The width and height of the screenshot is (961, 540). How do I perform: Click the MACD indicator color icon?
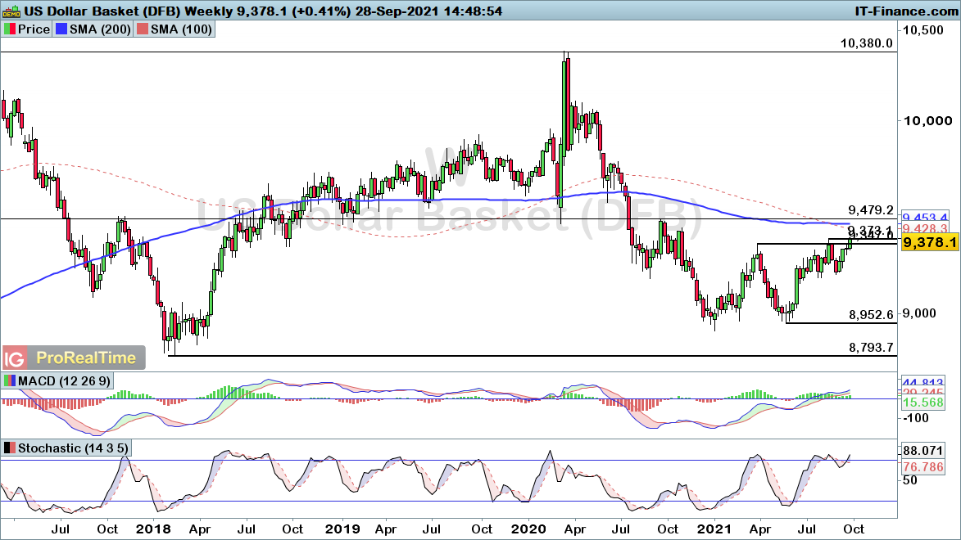pos(9,380)
